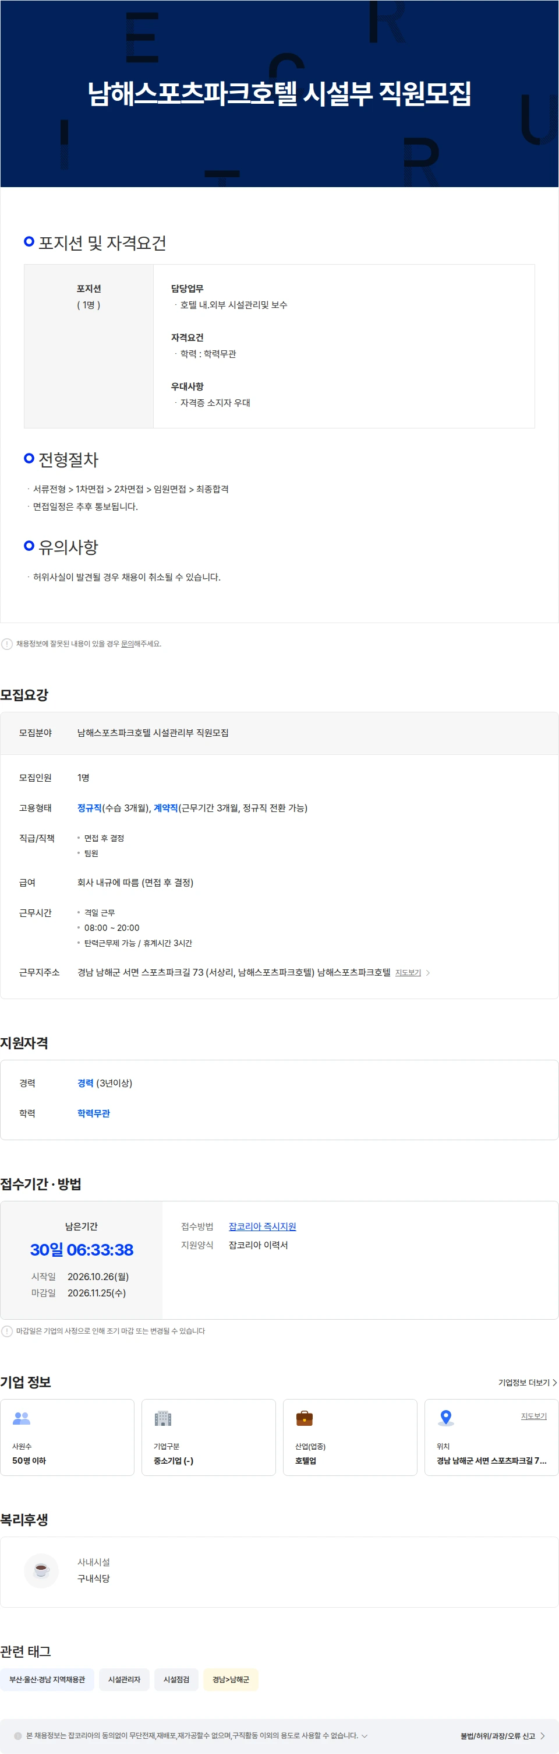Screen dimensions: 559x1754
Task: Click the 50명 이하 employee count value
Action: point(29,1461)
